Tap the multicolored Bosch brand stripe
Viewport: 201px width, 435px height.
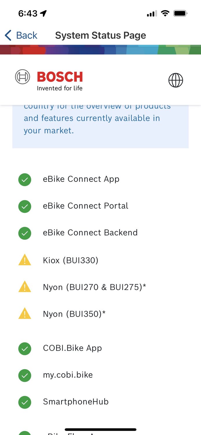point(100,49)
